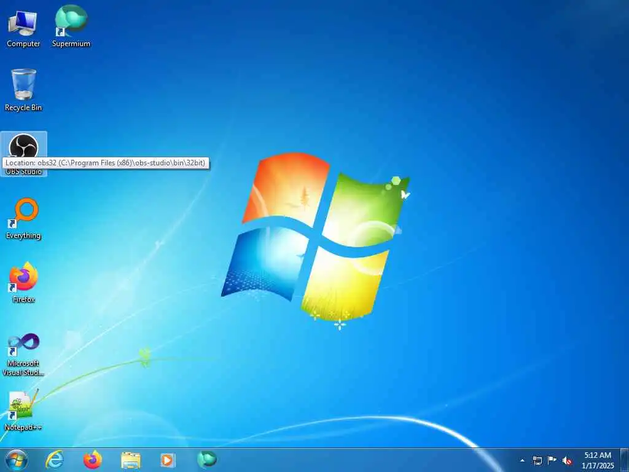
Task: Click the Show desktop button
Action: point(625,460)
